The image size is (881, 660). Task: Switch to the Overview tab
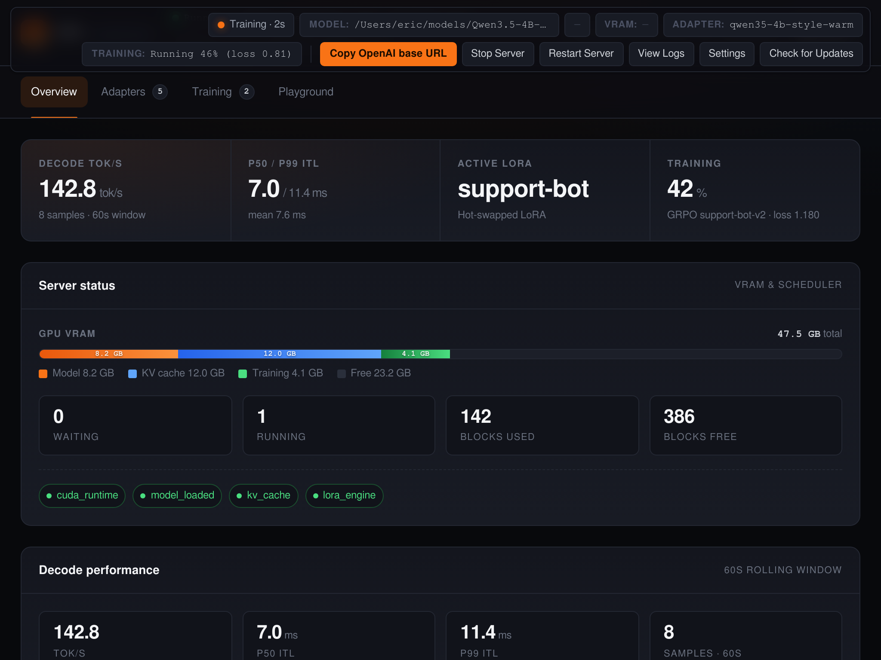(54, 92)
